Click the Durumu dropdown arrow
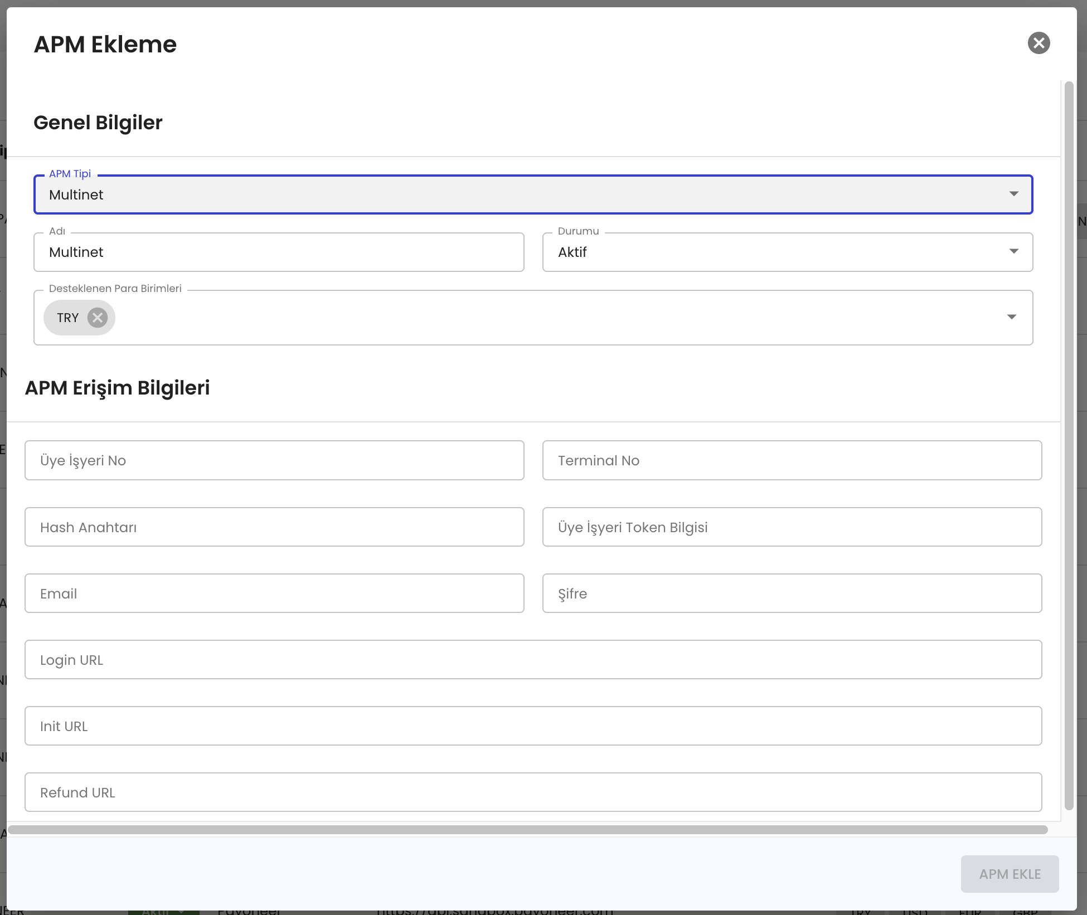This screenshot has width=1087, height=915. click(1015, 252)
